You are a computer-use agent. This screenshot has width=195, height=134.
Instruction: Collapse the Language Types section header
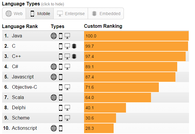click(x=21, y=4)
